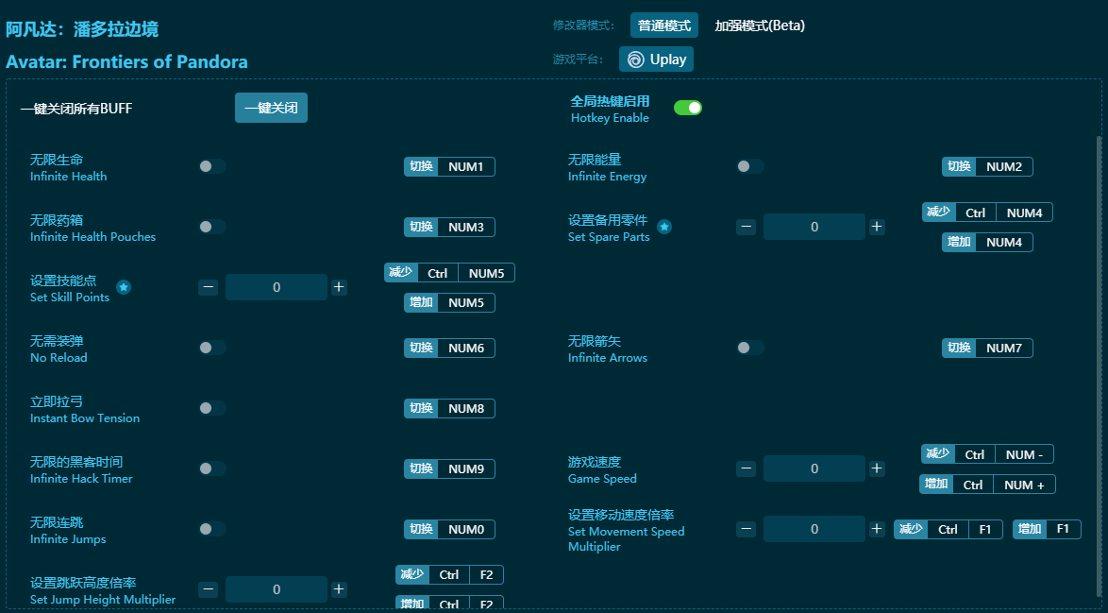The image size is (1108, 613).
Task: Switch on Instant Bow Tension
Action: pos(212,408)
